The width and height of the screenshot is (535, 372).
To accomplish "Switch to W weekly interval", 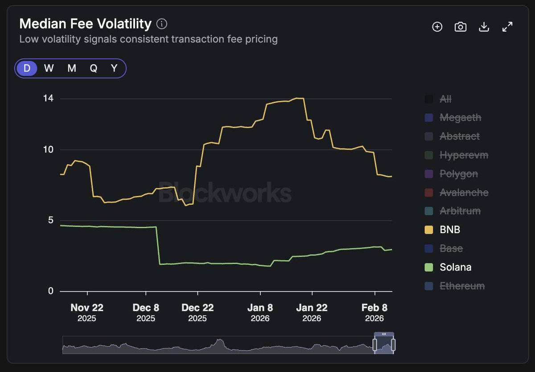I will point(49,69).
